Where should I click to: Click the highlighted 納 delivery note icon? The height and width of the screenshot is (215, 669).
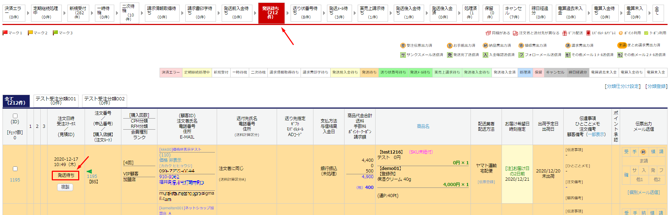point(643,152)
